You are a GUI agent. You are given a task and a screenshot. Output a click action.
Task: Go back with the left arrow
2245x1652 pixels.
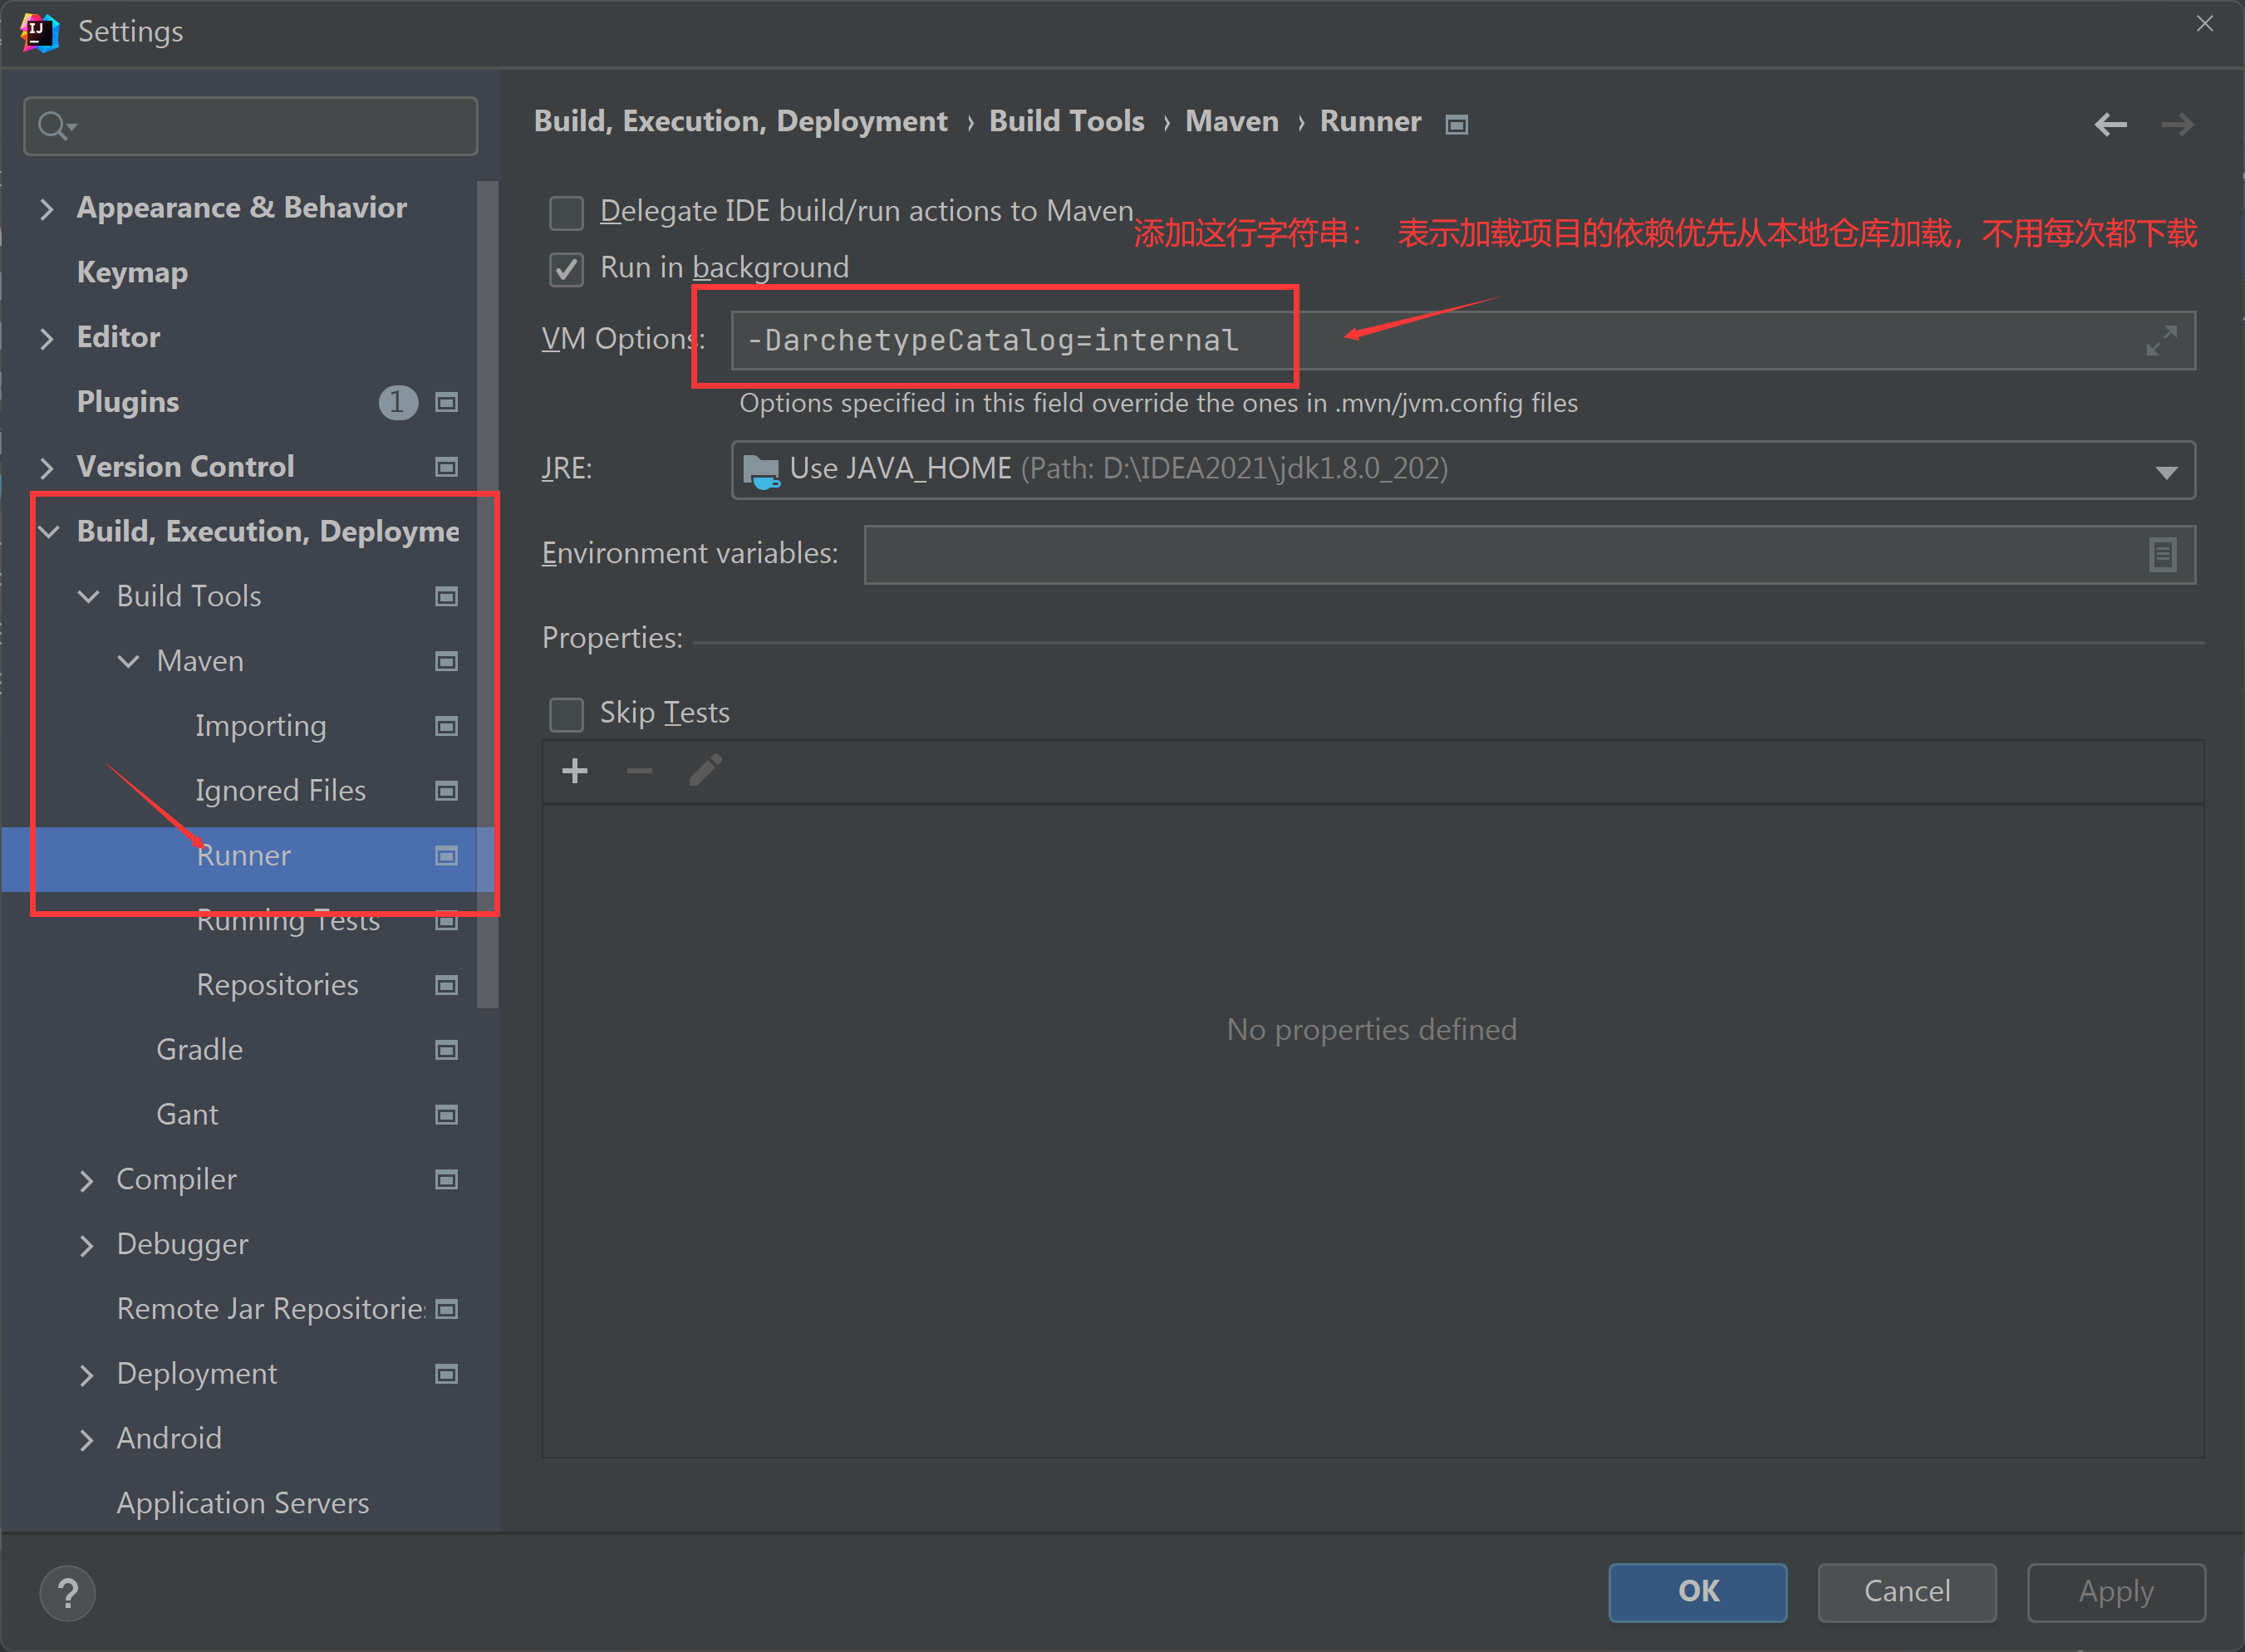[x=2110, y=125]
